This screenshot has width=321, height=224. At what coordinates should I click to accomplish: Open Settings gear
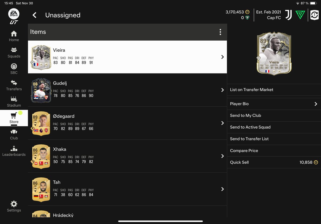coord(14,206)
